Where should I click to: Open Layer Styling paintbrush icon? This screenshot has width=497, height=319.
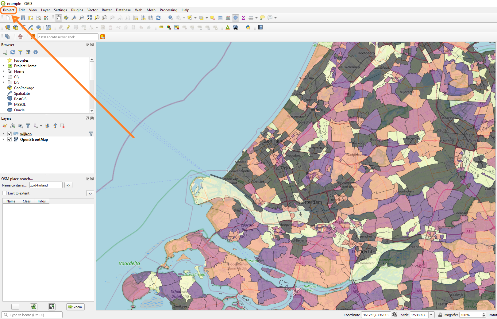point(5,126)
